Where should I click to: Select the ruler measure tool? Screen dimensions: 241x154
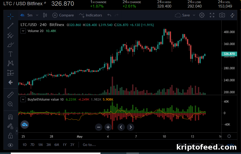pyautogui.click(x=10, y=95)
